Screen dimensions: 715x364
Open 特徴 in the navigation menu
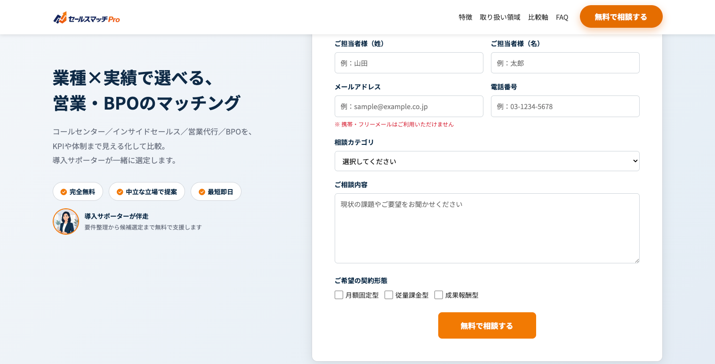pos(465,17)
